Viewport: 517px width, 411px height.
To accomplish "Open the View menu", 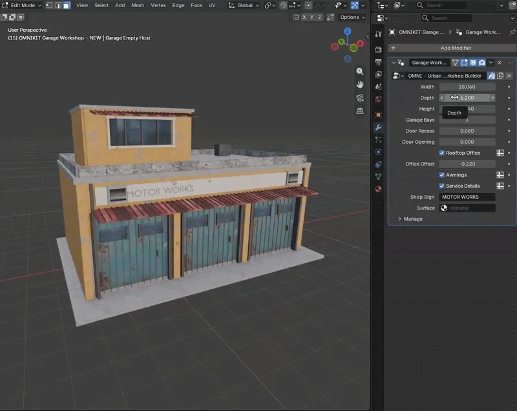I will 82,5.
